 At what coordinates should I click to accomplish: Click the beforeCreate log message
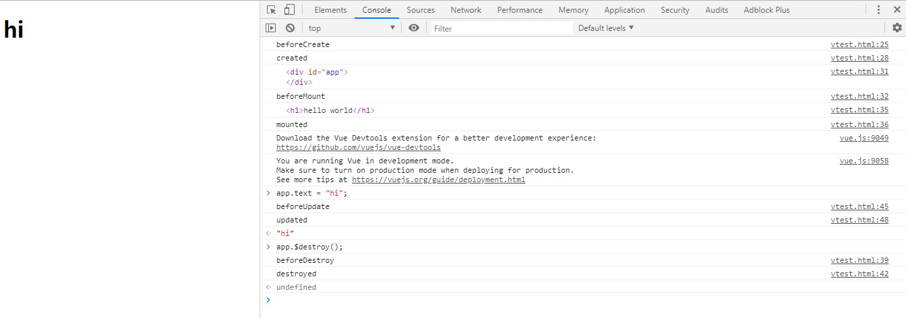point(303,44)
